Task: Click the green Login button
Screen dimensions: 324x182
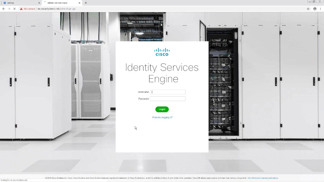Action: (162, 109)
